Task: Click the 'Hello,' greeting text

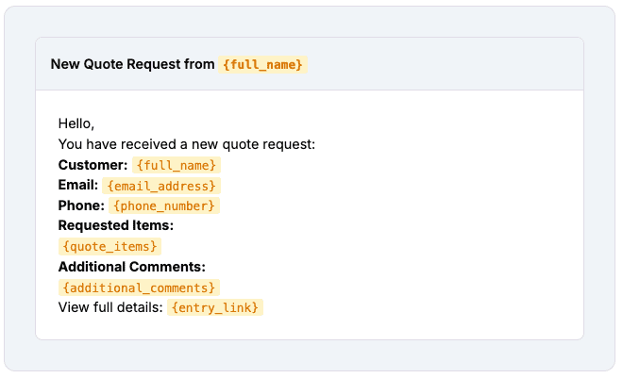Action: tap(76, 123)
